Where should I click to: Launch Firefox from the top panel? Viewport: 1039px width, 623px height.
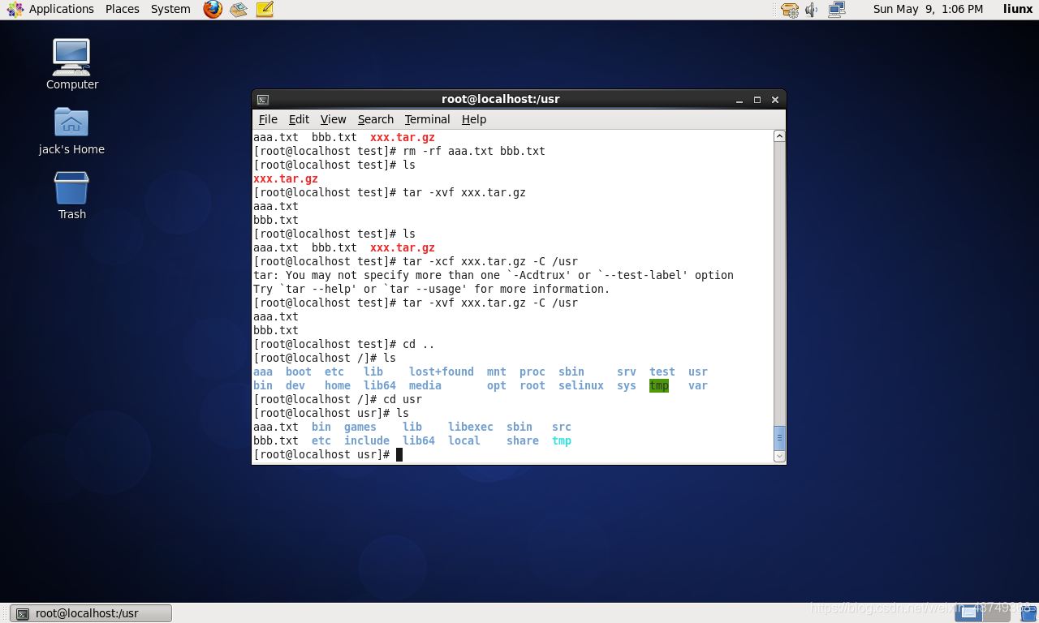point(213,9)
